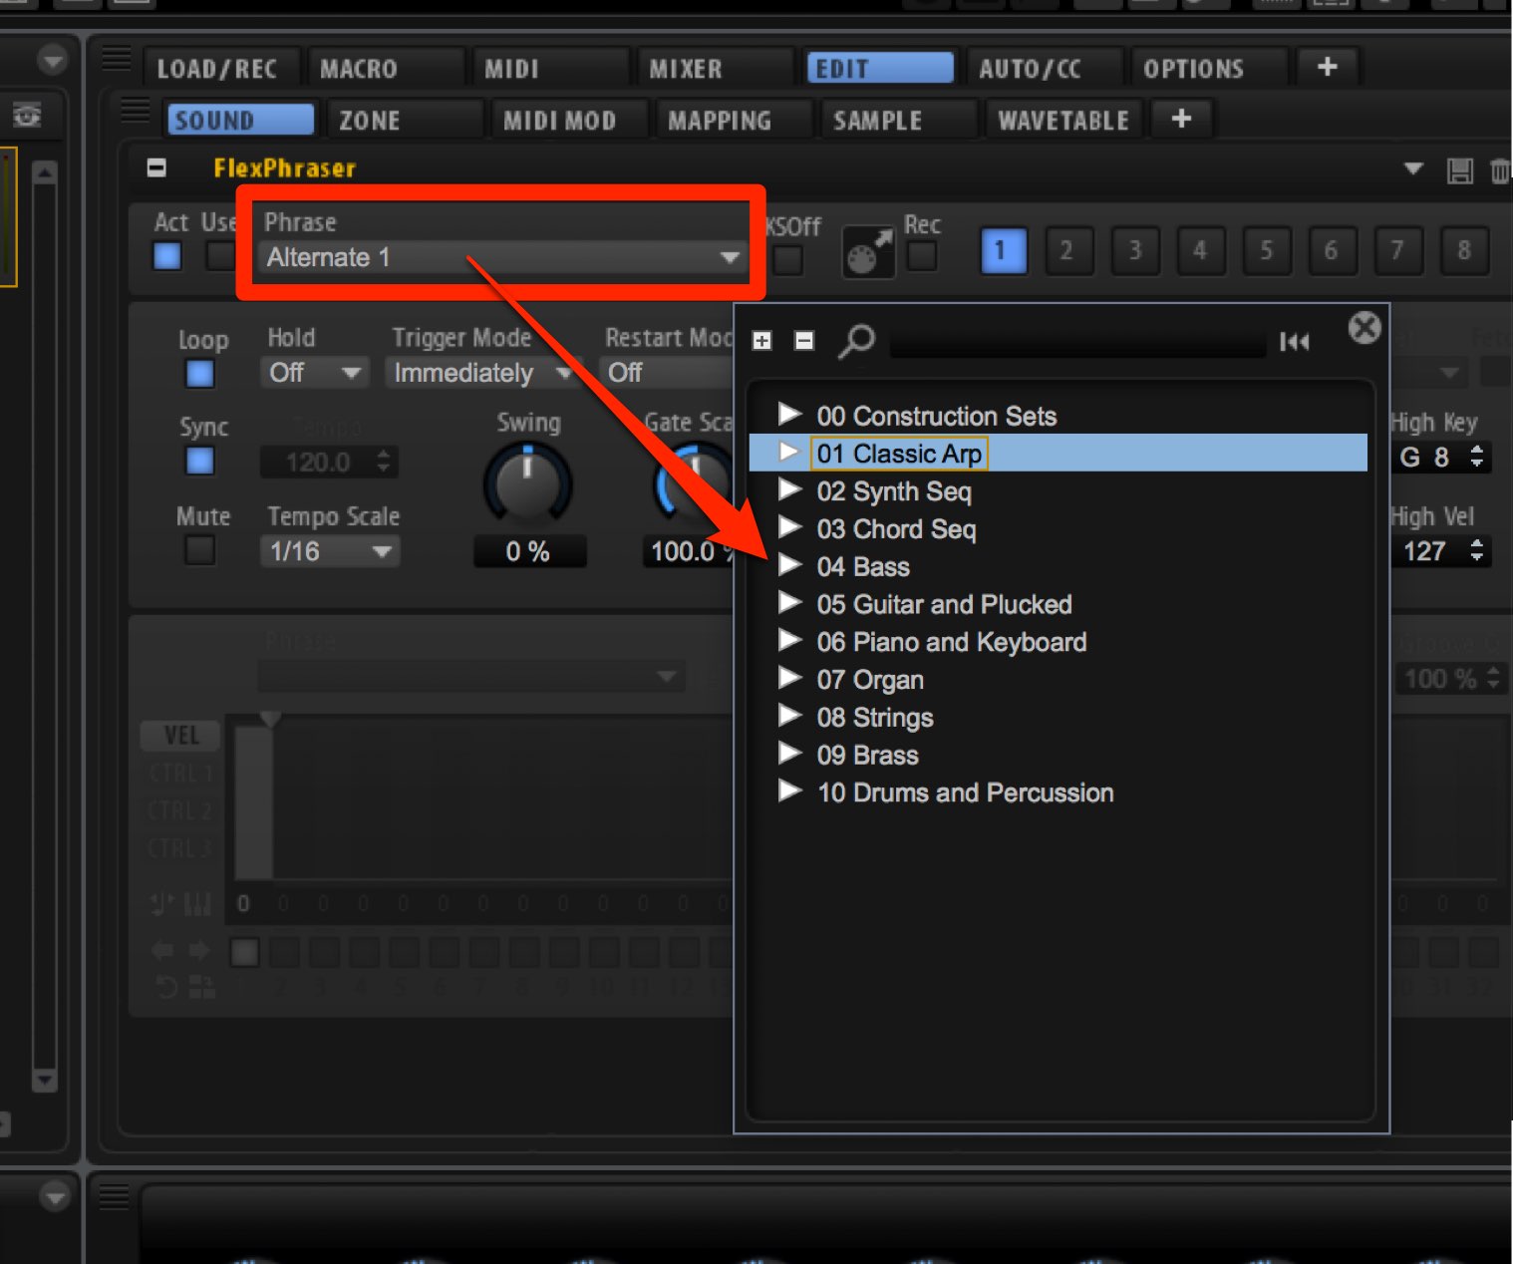Click the magnifier search icon in phrase browser
The width and height of the screenshot is (1513, 1264).
coord(856,341)
